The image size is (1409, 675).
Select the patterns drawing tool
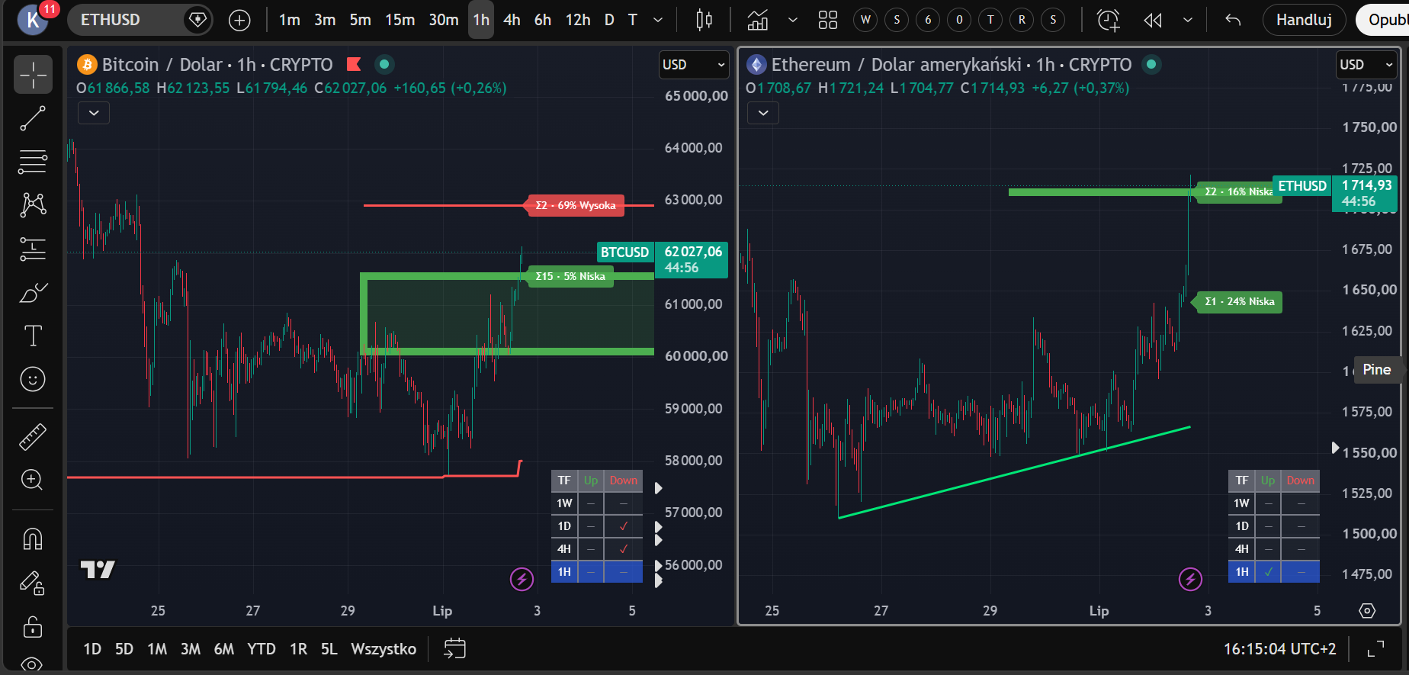[33, 205]
